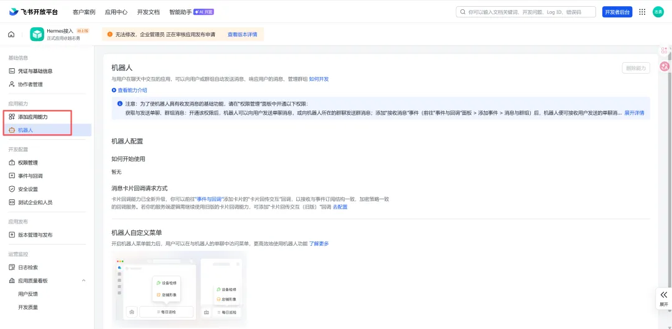
Task: Expand the right side 展开 panel
Action: 664,298
